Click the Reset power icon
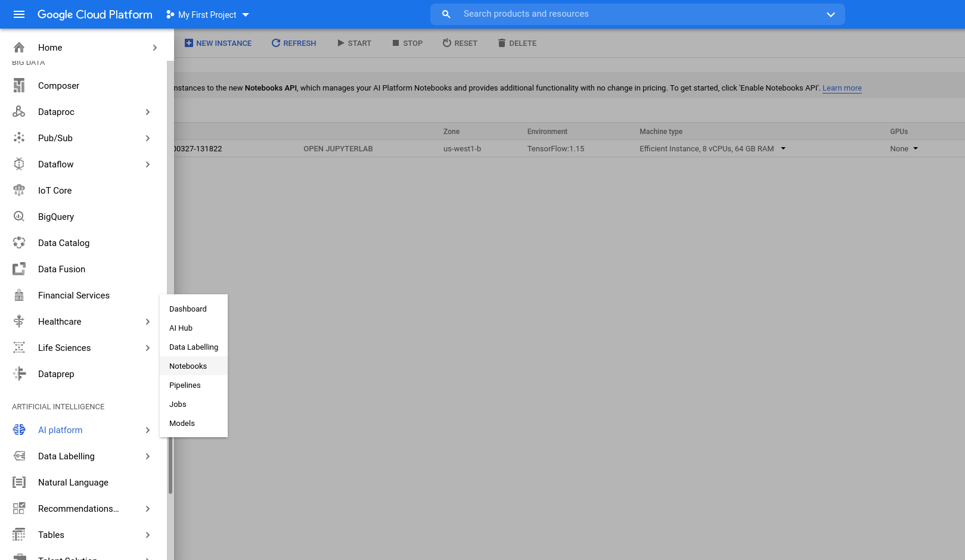Image resolution: width=965 pixels, height=560 pixels. tap(447, 43)
